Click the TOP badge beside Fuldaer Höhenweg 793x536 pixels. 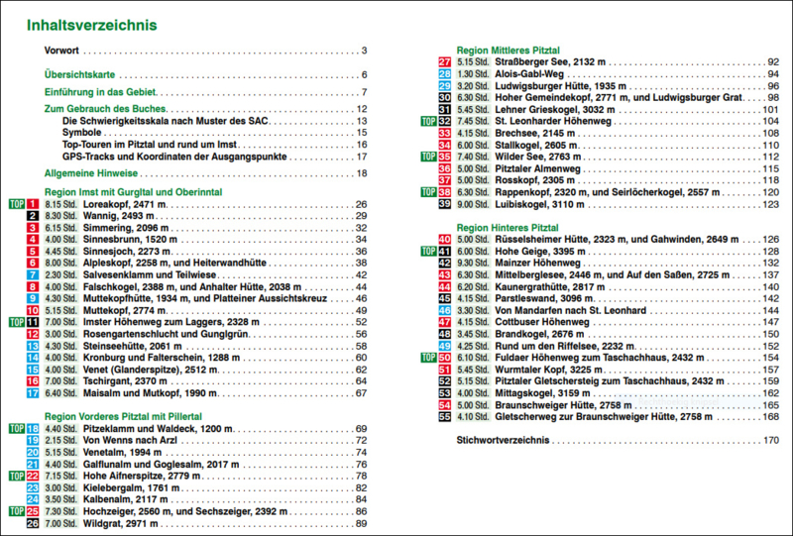pos(429,358)
